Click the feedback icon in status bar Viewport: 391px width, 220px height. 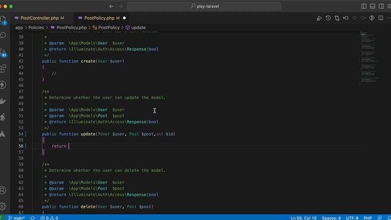[380, 218]
